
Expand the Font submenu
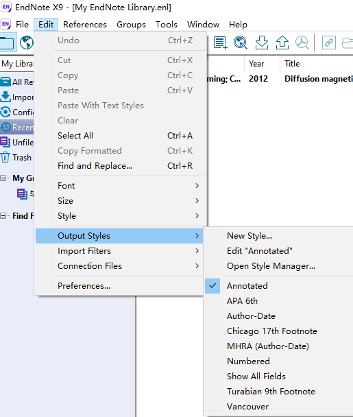(x=121, y=186)
